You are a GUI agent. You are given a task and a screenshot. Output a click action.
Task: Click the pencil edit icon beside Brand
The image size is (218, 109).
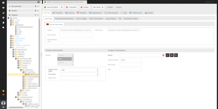(x=167, y=55)
